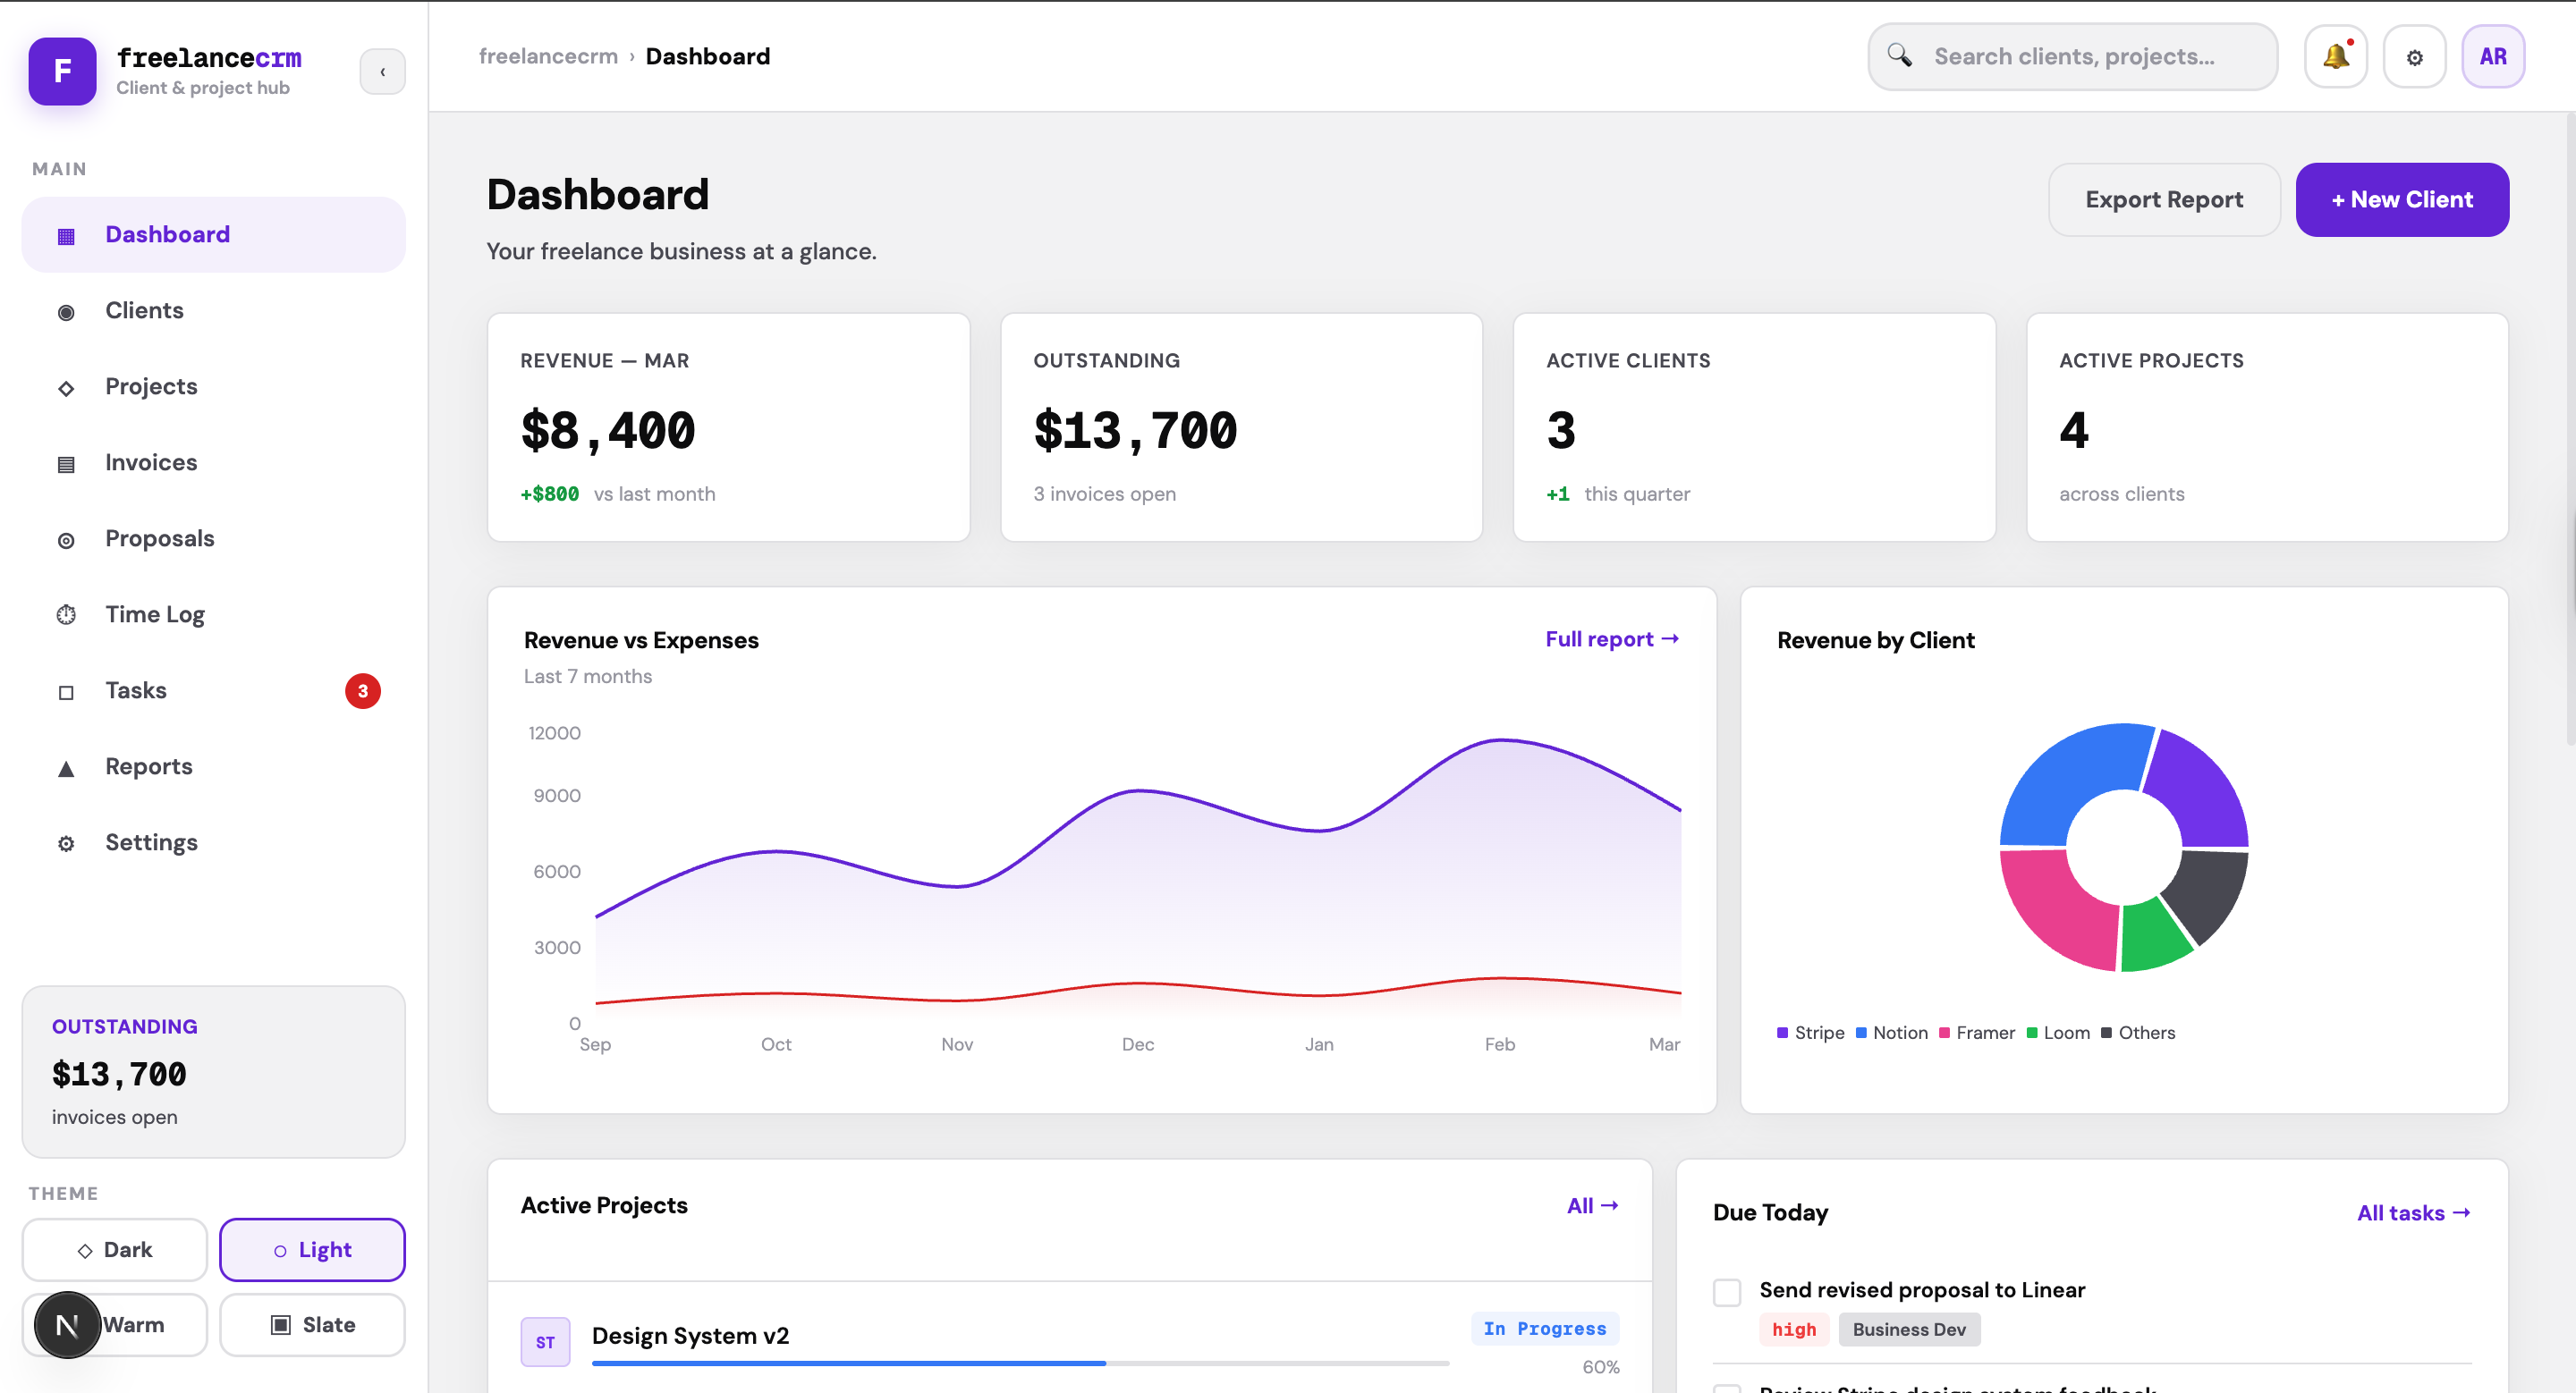The width and height of the screenshot is (2576, 1393).
Task: Check the 'Send revised proposal to Linear' task
Action: coord(1726,1291)
